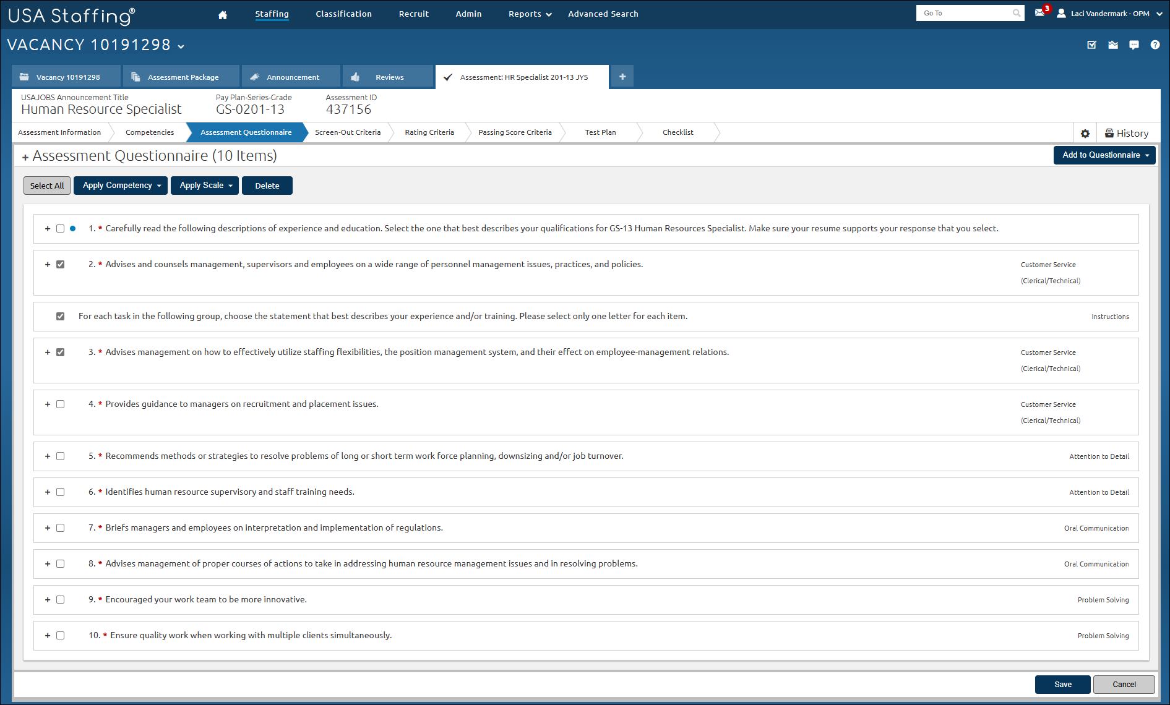The width and height of the screenshot is (1170, 705).
Task: Click the Cancel button
Action: click(x=1124, y=685)
